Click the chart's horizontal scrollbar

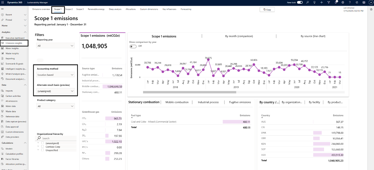(190, 92)
